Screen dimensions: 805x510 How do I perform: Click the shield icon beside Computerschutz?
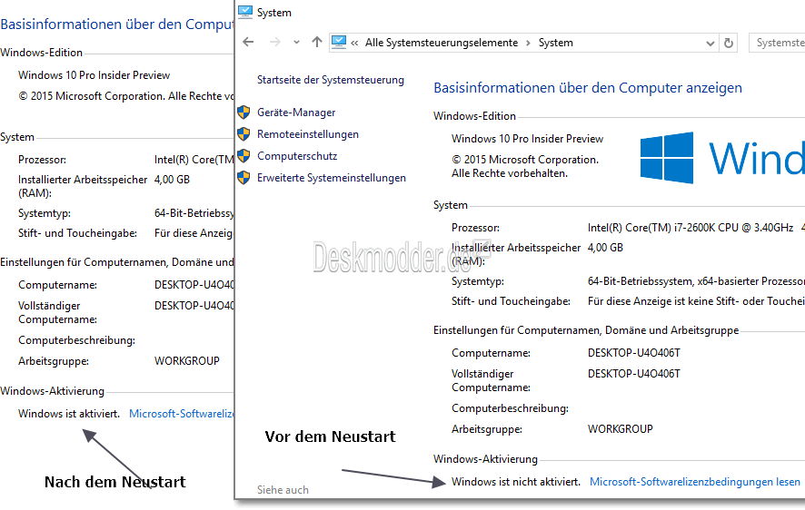tap(243, 156)
